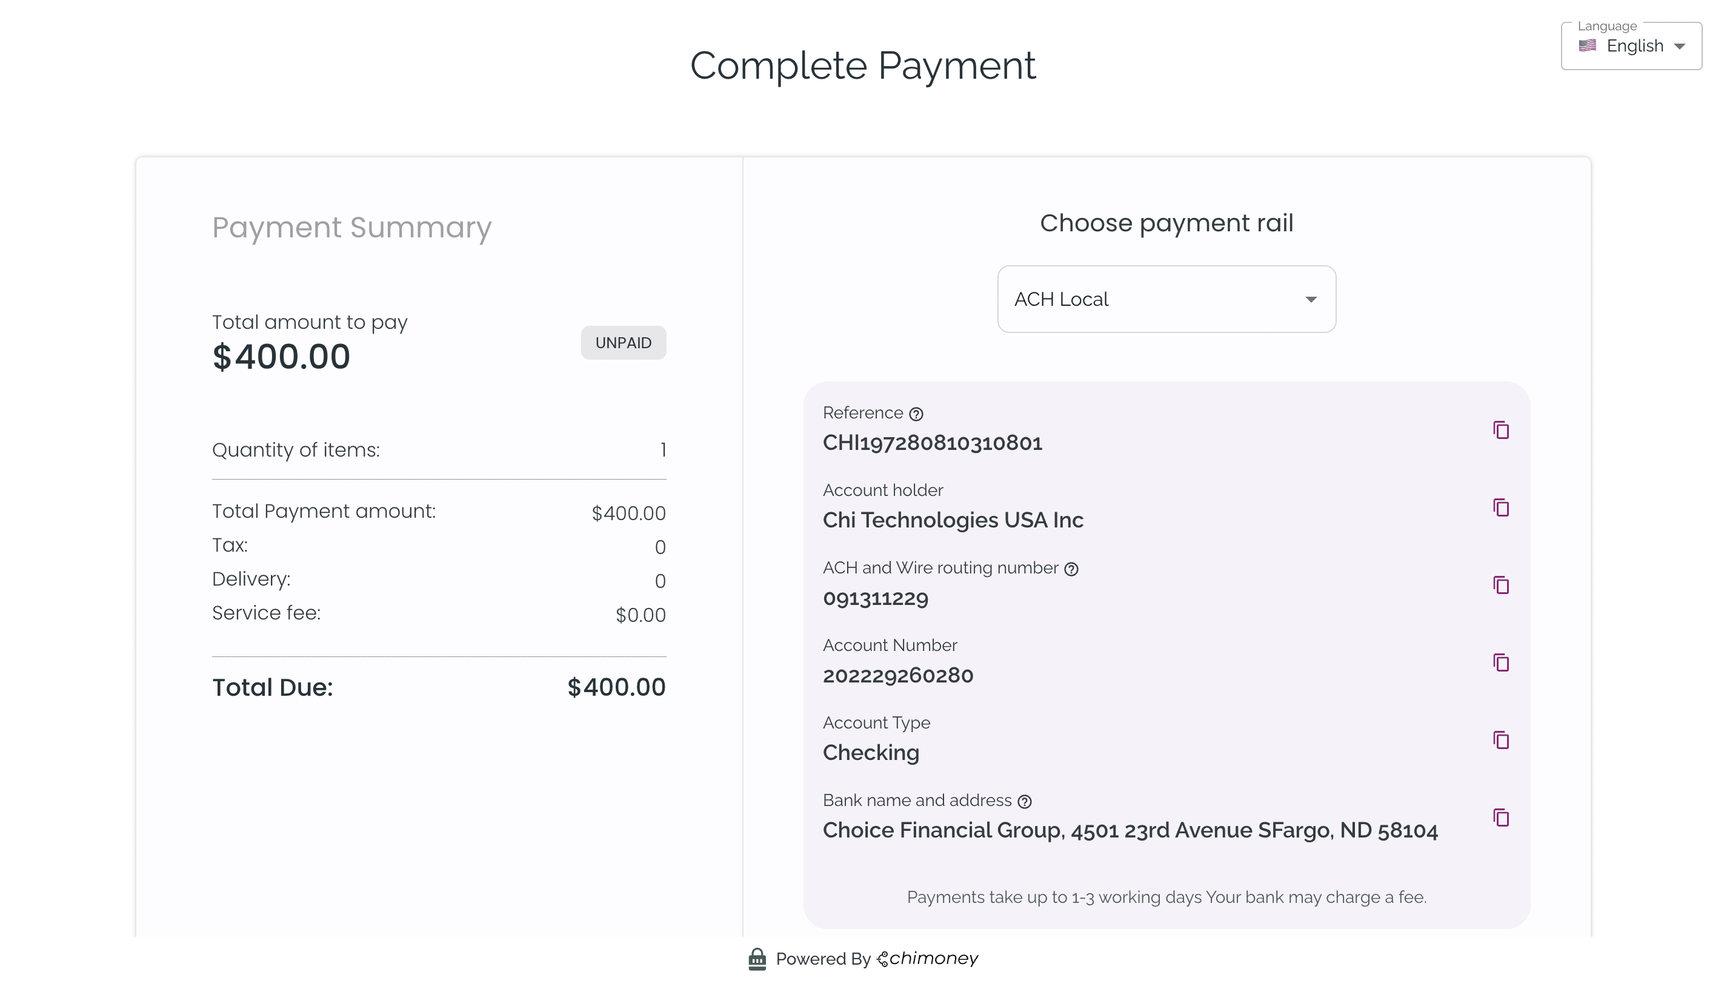Screen dimensions: 1727x981
Task: Copy the Account holder name
Action: pyautogui.click(x=1500, y=507)
